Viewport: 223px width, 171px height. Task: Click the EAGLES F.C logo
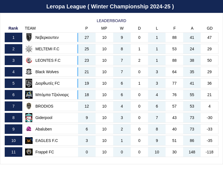[29, 141]
